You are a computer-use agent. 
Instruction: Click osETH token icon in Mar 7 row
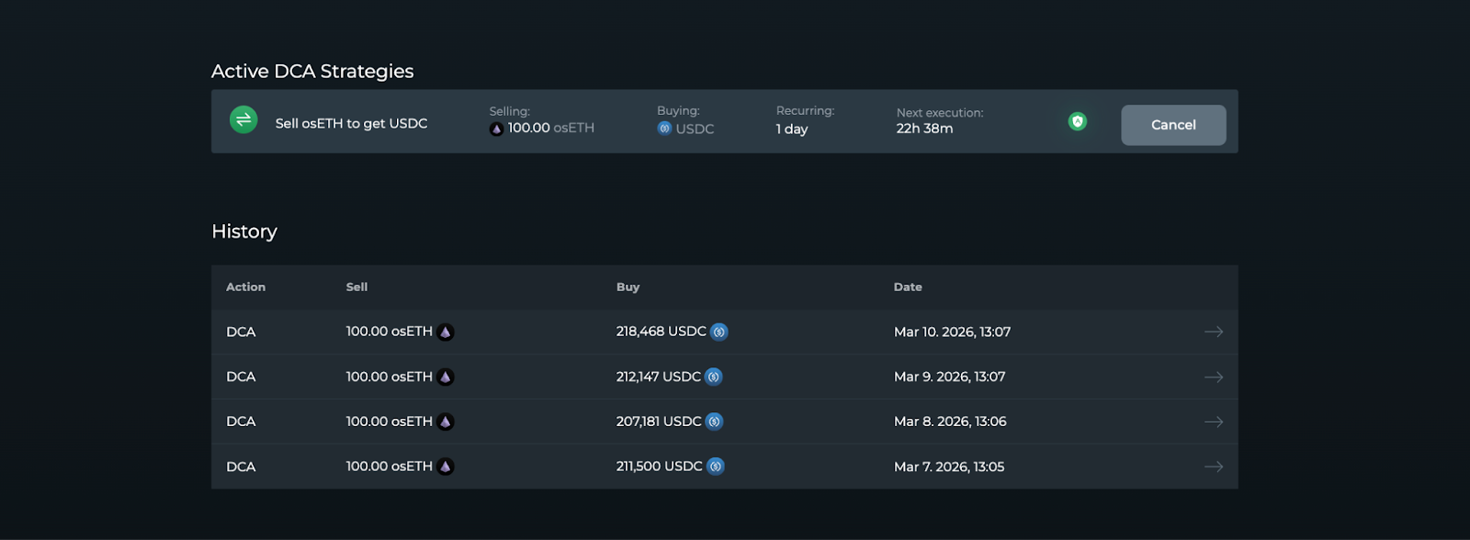(446, 467)
